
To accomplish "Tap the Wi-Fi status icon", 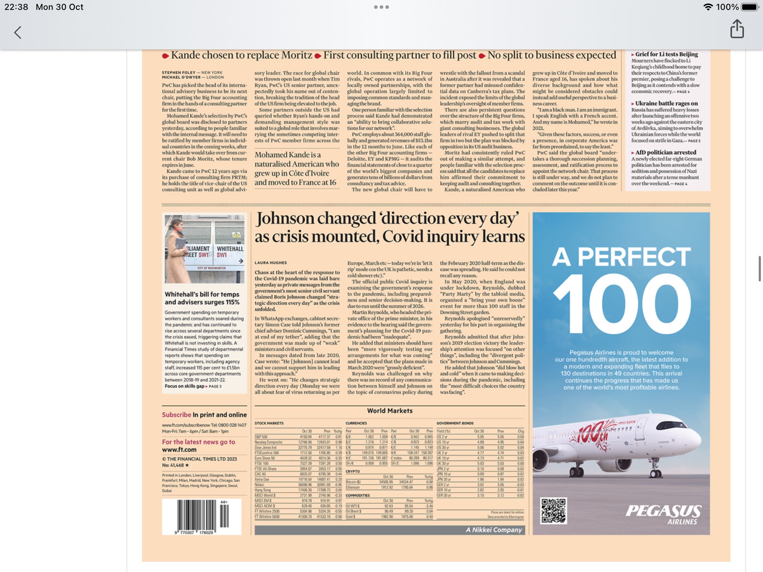I will pos(708,7).
